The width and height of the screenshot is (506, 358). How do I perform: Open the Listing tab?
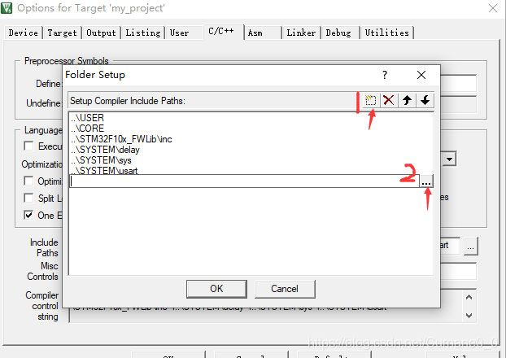(142, 33)
